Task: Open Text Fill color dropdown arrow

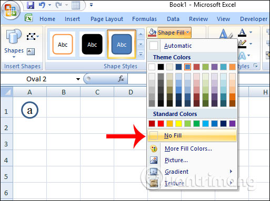Action: coord(251,32)
